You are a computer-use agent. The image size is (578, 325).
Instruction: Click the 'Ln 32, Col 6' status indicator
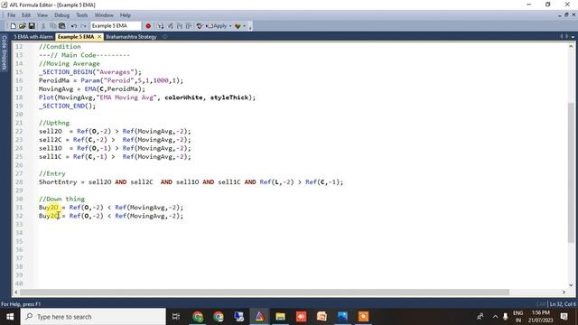[563, 304]
